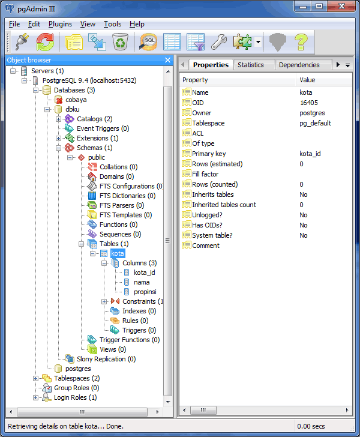The height and width of the screenshot is (437, 360).
Task: Open SQL help question mark icon
Action: (x=301, y=42)
